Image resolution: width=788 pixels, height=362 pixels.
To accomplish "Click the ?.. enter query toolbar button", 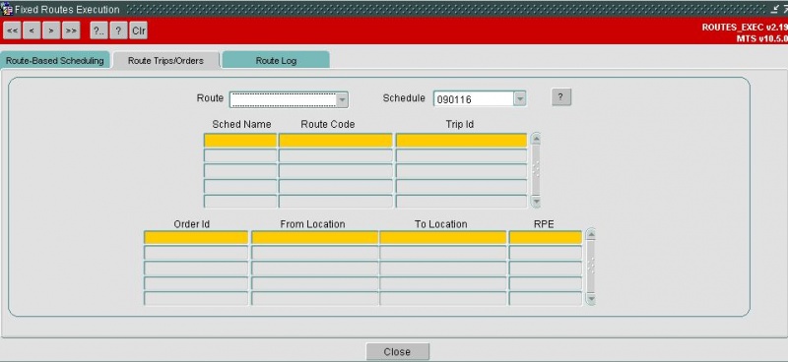I will tap(98, 30).
